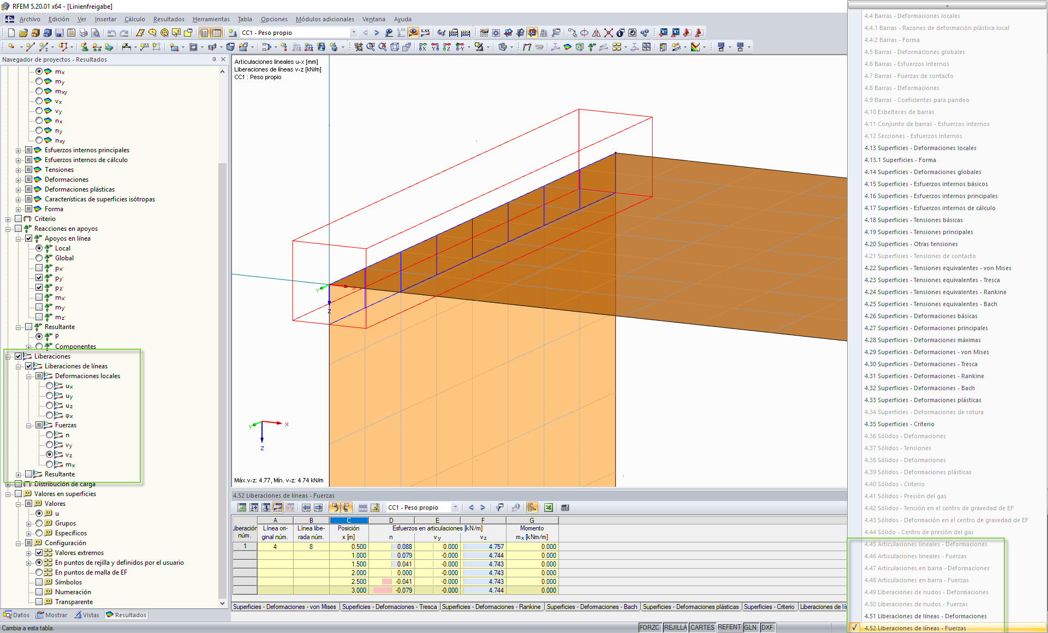Screen dimensions: 1048x633
Task: Expand the Tensiones tree node
Action: pyautogui.click(x=18, y=170)
